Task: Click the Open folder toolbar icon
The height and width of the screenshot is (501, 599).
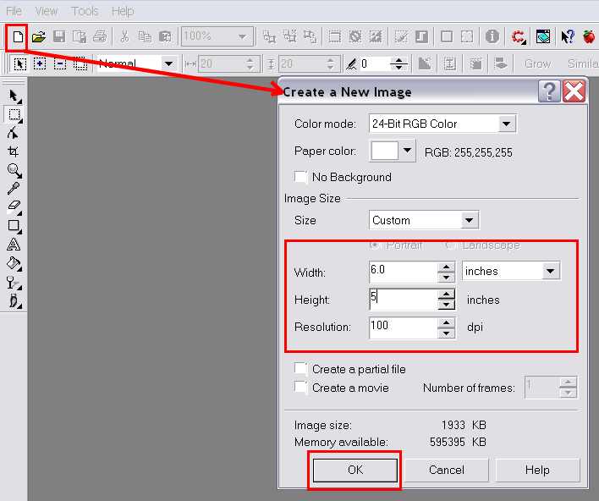Action: 38,36
